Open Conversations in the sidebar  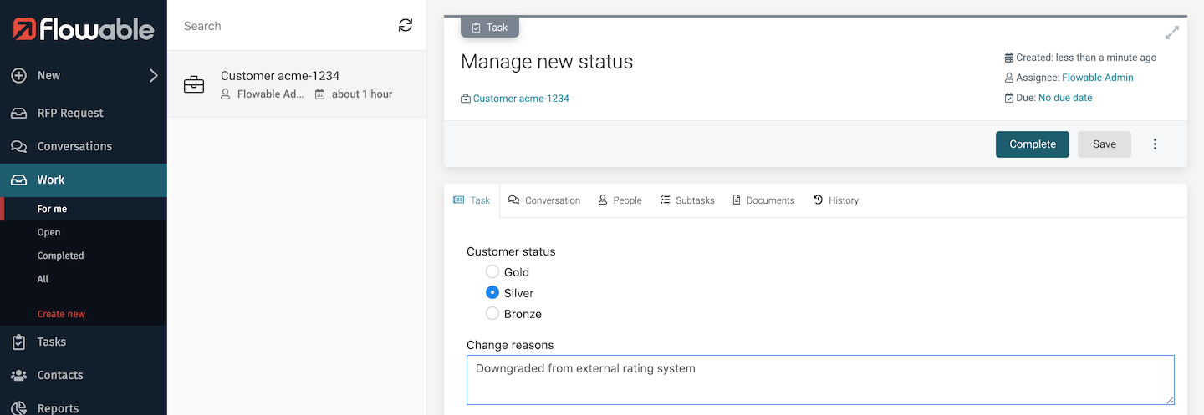(74, 146)
